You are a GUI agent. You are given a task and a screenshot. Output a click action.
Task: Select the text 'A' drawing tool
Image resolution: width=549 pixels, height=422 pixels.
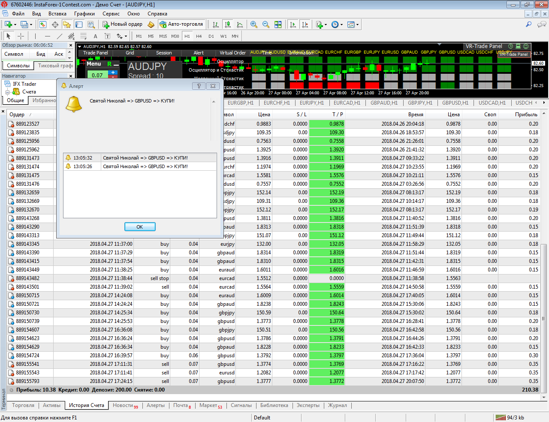point(95,36)
